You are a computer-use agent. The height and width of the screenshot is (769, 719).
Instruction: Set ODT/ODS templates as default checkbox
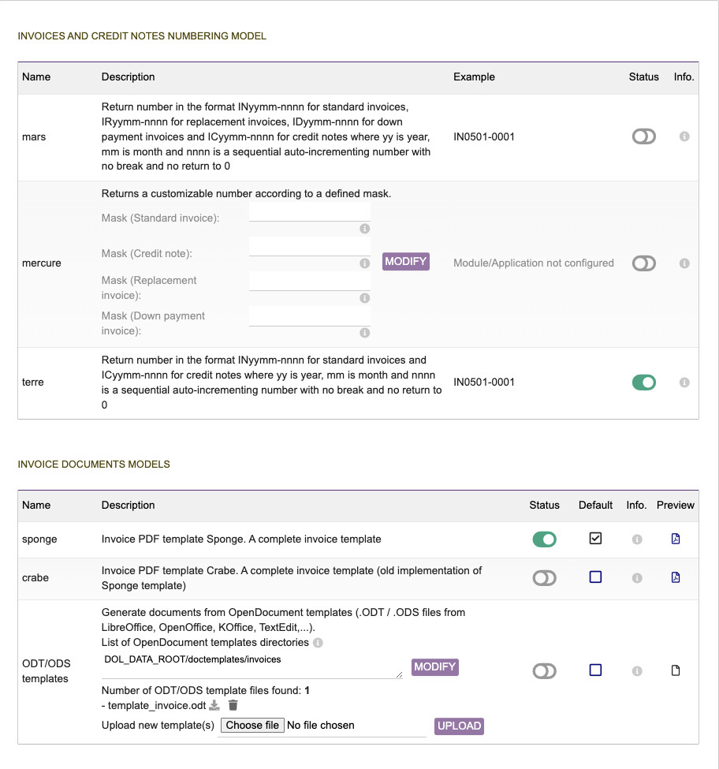(595, 670)
